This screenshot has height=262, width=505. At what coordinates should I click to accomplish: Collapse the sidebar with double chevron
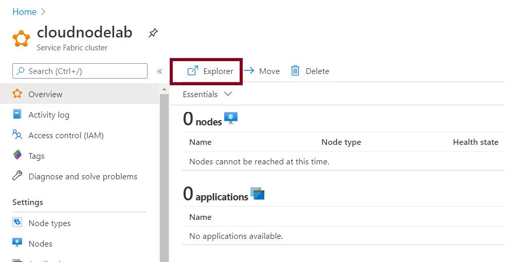159,71
